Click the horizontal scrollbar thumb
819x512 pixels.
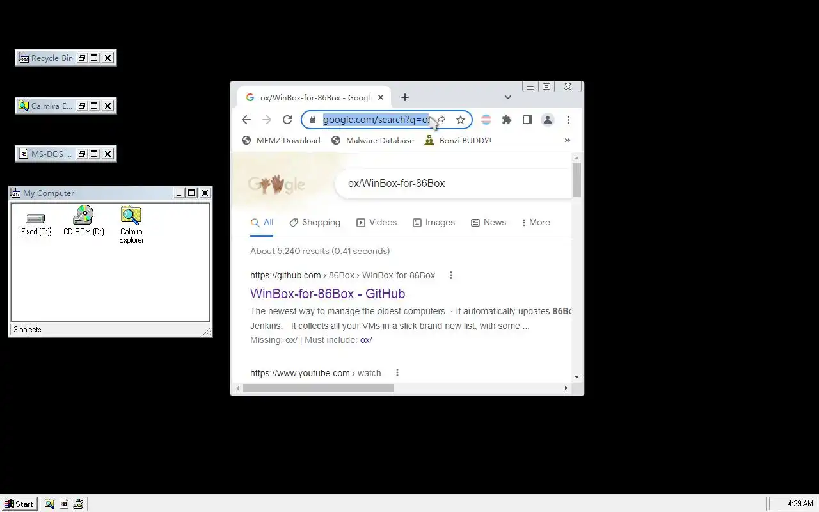click(x=318, y=388)
